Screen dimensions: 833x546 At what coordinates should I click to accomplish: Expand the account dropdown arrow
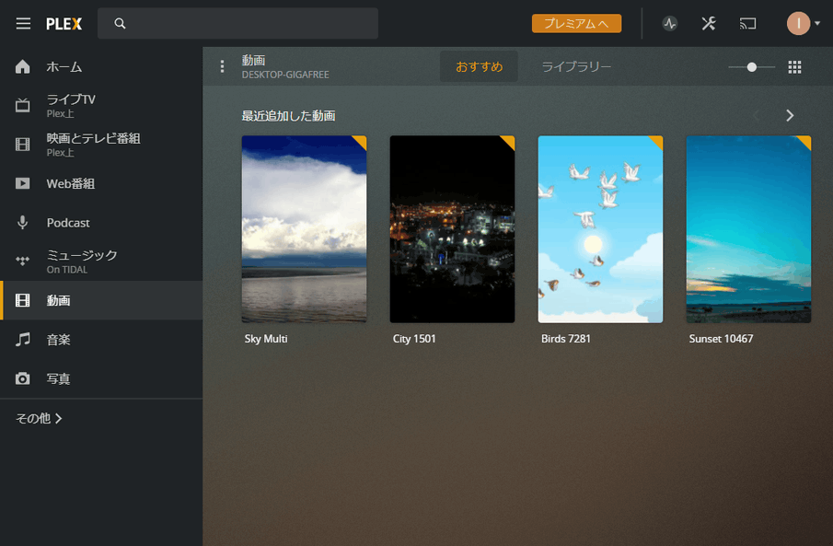(817, 23)
